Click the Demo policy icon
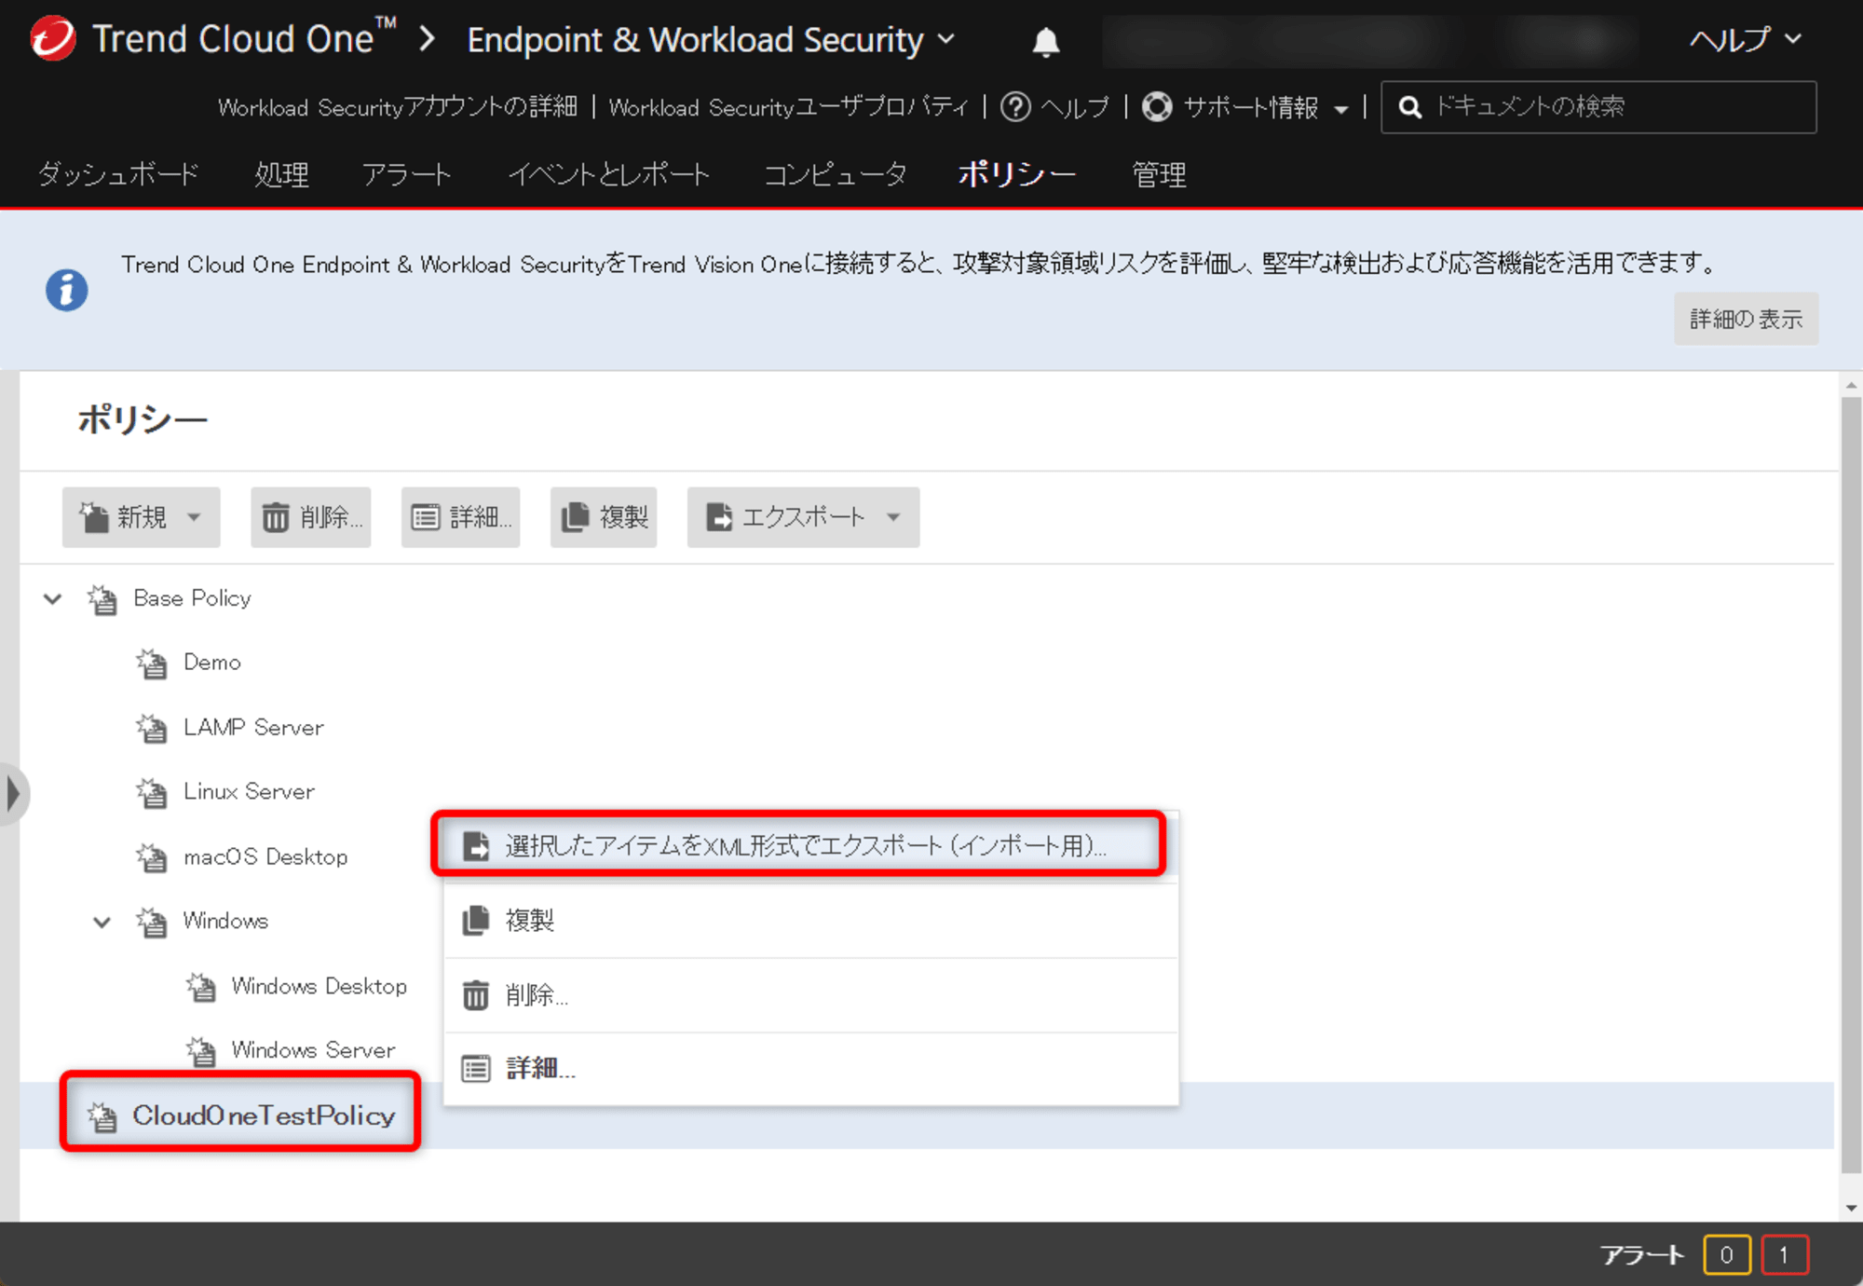Viewport: 1863px width, 1286px height. (x=152, y=664)
